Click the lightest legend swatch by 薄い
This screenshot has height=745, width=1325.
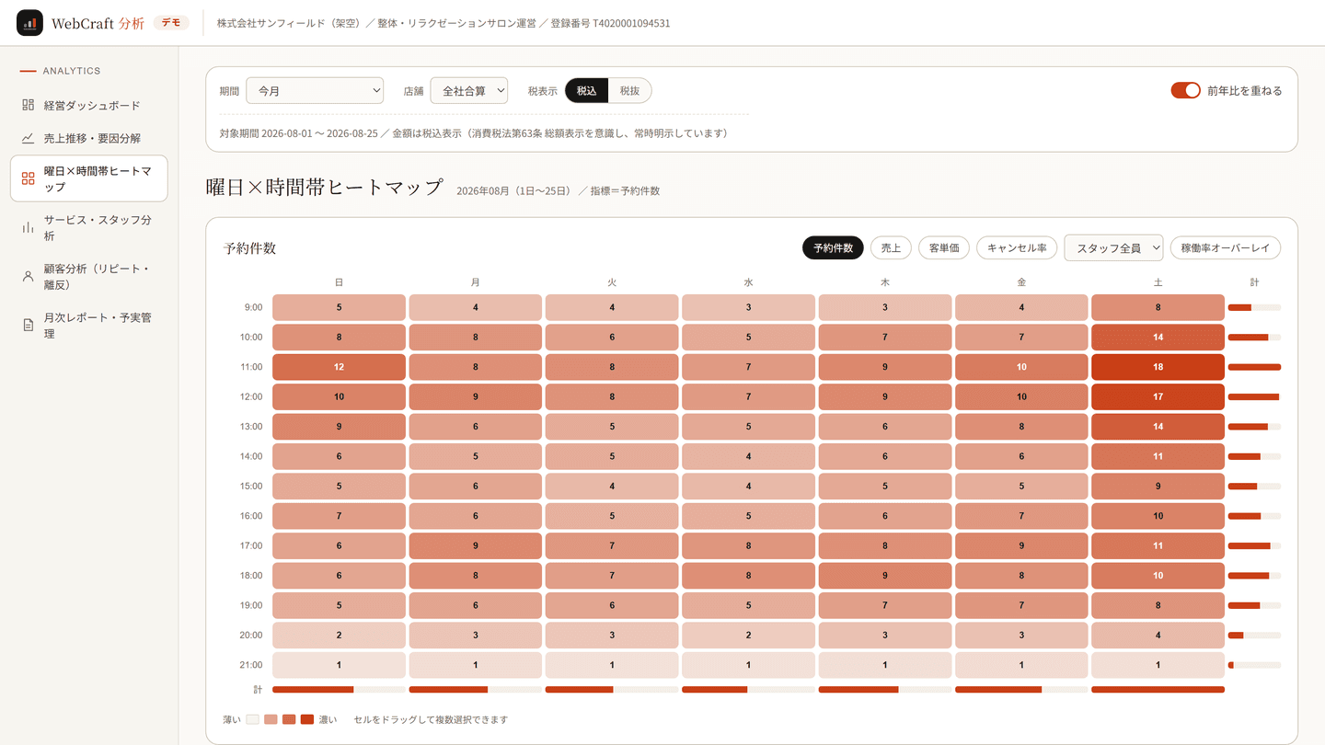click(x=252, y=719)
